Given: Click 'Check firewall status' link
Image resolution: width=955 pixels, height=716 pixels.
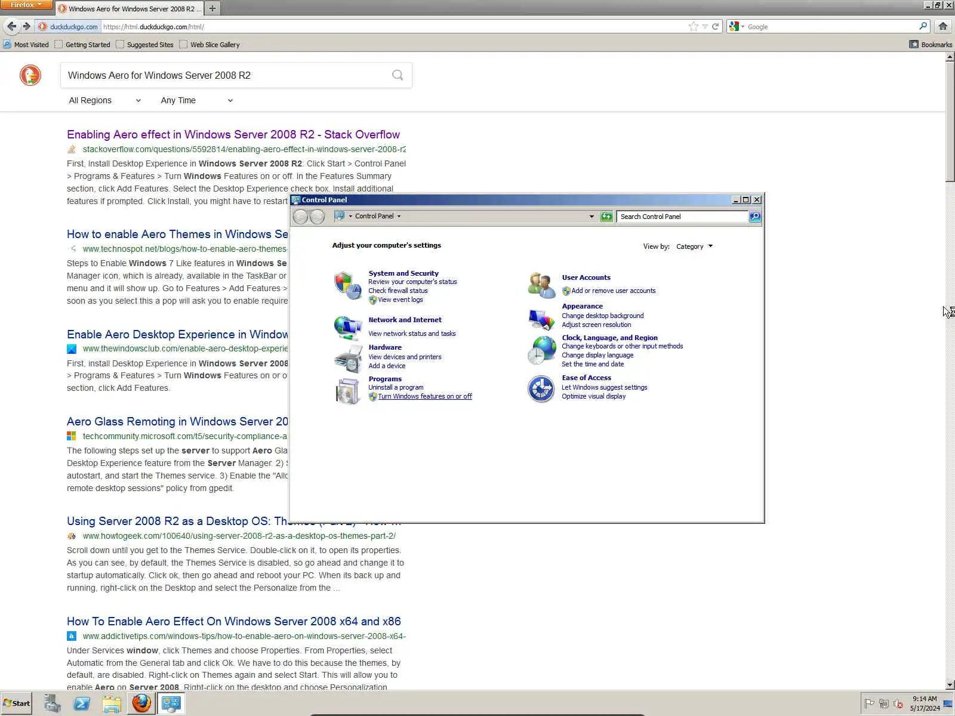Looking at the screenshot, I should click(x=398, y=291).
